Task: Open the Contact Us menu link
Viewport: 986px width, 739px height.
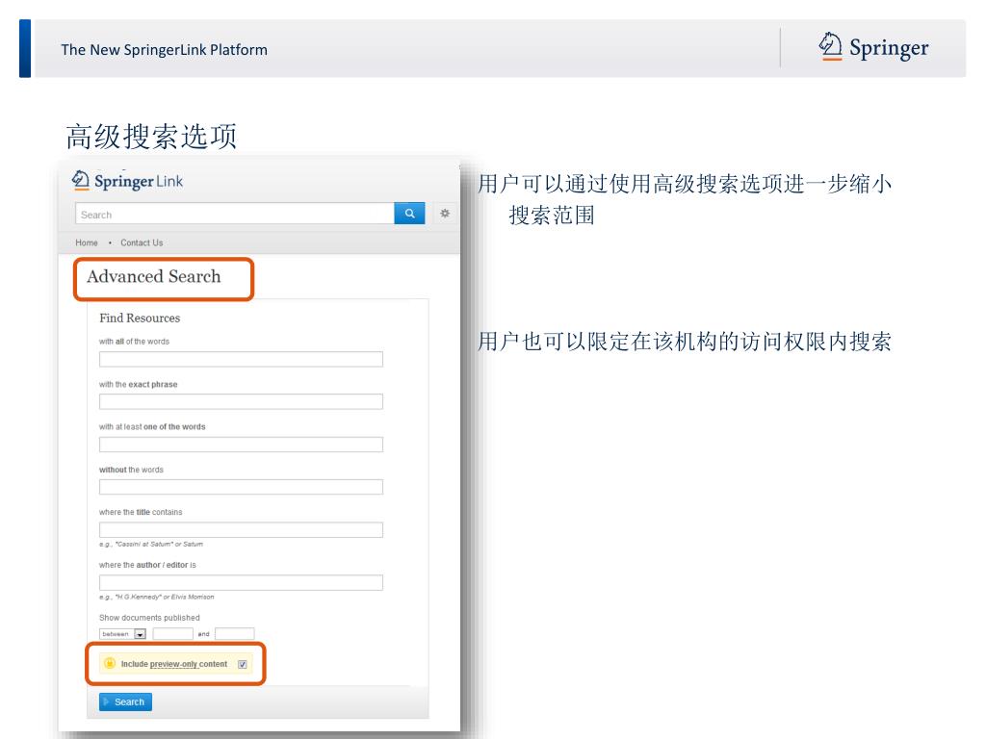Action: (142, 242)
